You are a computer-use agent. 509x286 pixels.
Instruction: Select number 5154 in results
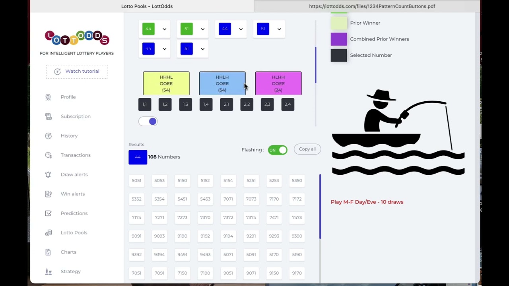click(228, 180)
